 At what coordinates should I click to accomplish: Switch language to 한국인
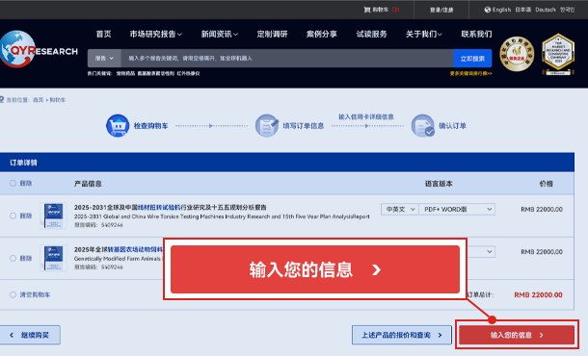(x=567, y=10)
